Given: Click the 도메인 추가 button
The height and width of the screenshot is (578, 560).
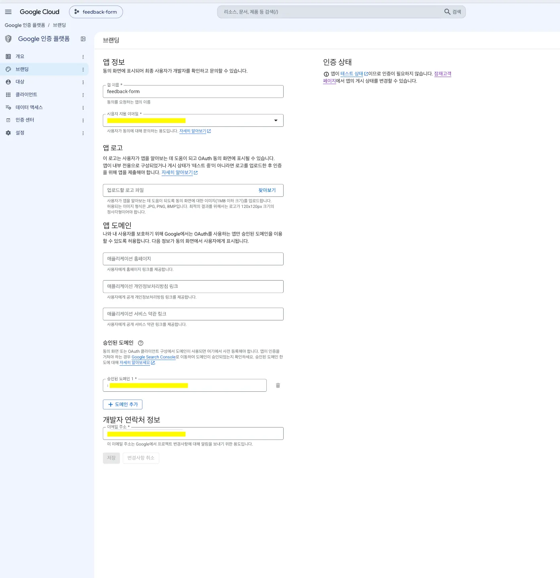Looking at the screenshot, I should pyautogui.click(x=123, y=405).
